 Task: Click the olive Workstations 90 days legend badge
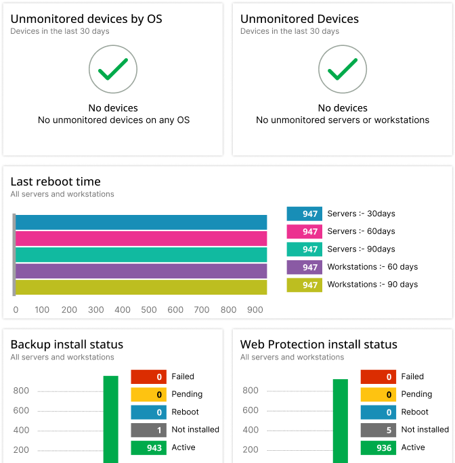tap(304, 285)
